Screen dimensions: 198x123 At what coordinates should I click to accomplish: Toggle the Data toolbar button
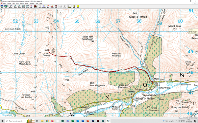pyautogui.click(x=69, y=7)
